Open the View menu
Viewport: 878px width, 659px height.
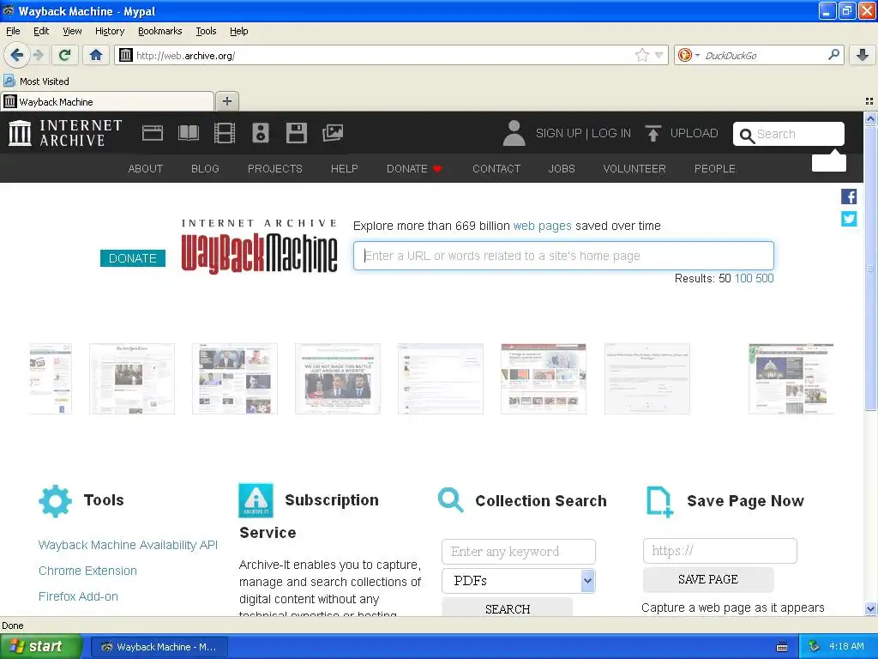click(72, 31)
